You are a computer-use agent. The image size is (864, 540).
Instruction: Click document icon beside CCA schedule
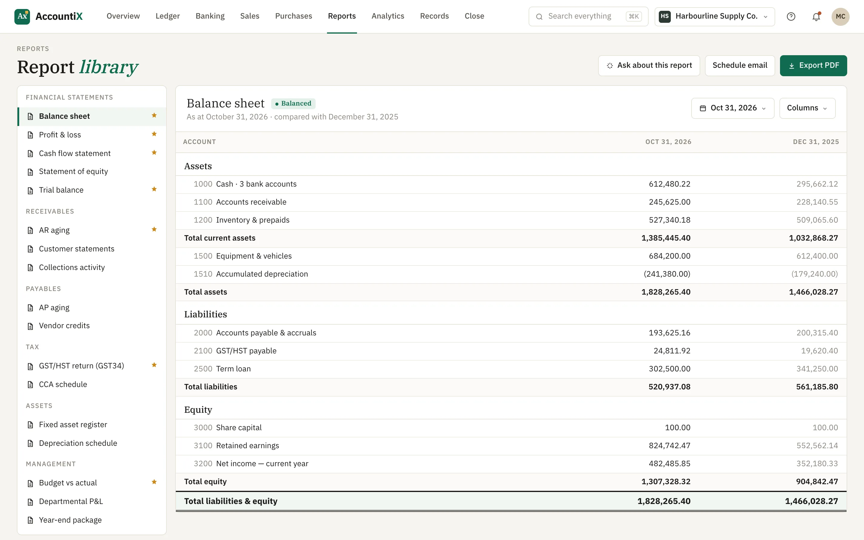tap(30, 385)
